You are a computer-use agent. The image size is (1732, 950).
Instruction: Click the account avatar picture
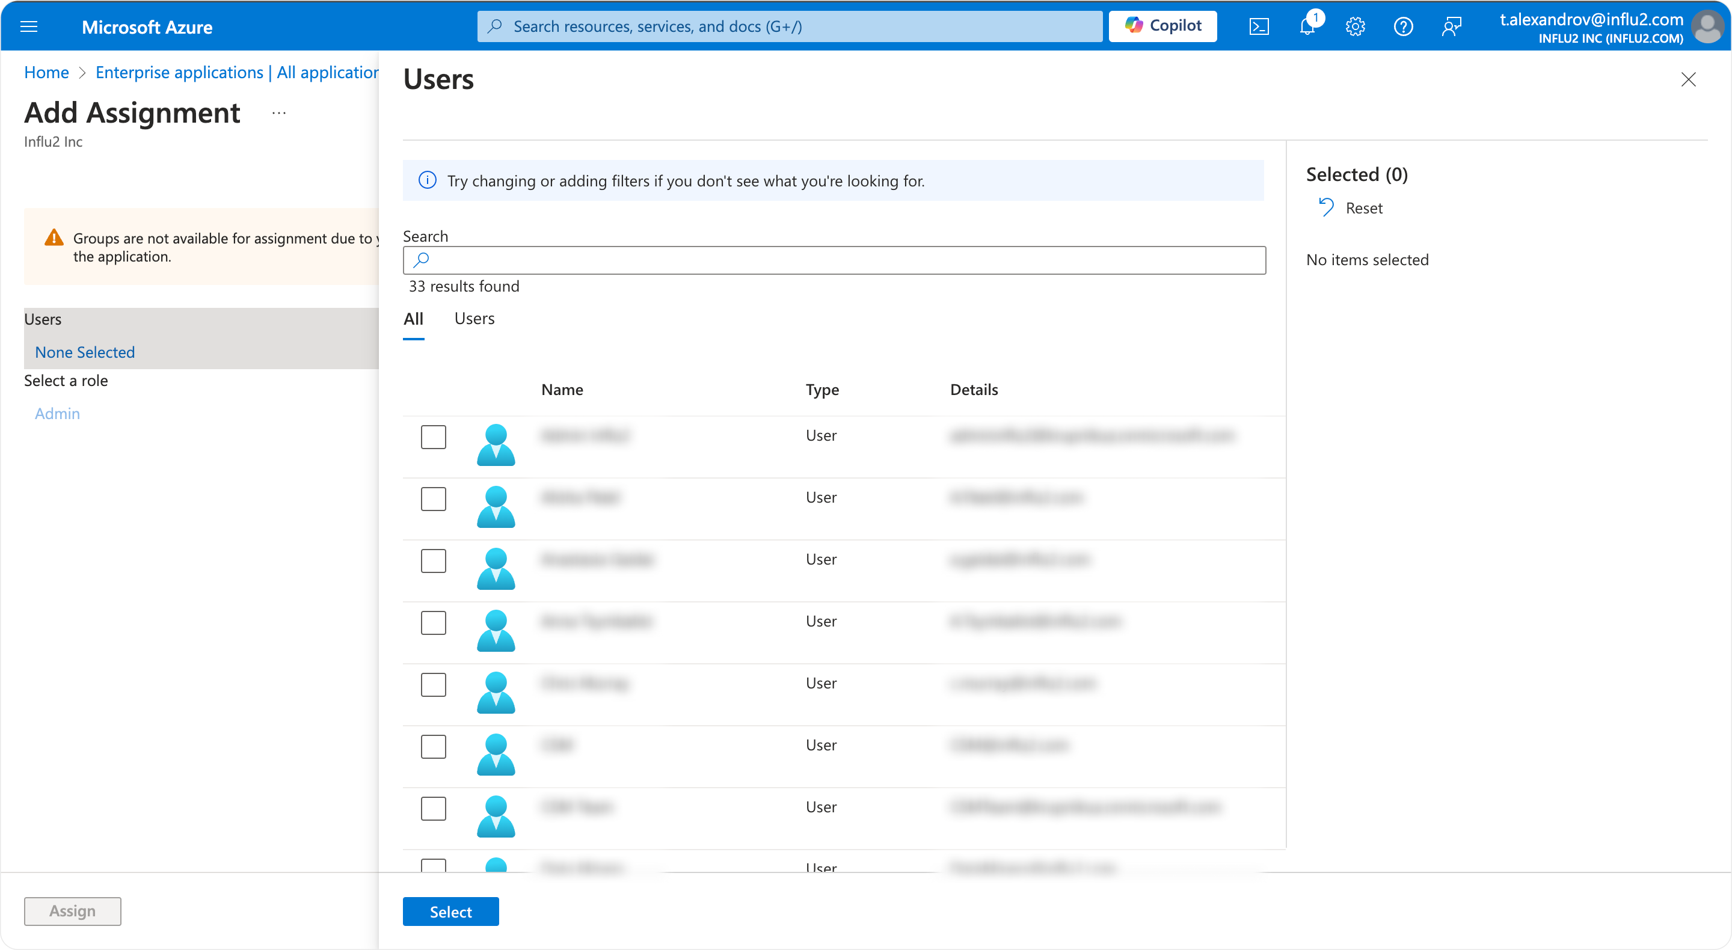[1709, 27]
